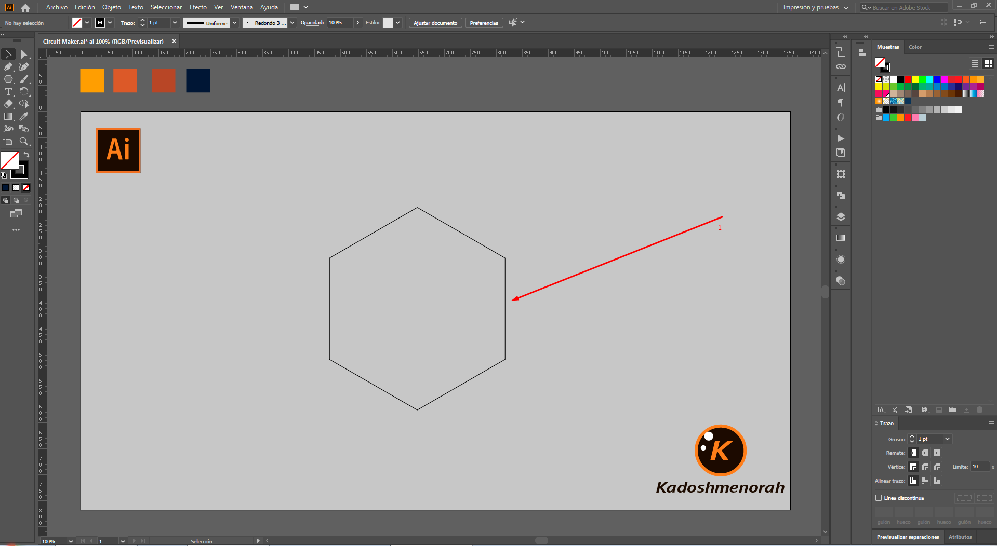
Task: Select the Pen tool
Action: 8,66
